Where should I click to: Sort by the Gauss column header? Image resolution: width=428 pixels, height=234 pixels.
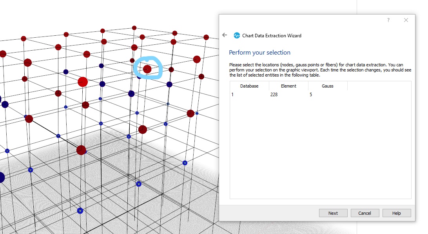328,86
